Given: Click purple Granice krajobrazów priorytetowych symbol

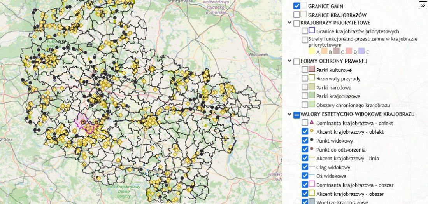Looking at the screenshot, I should pos(312,30).
